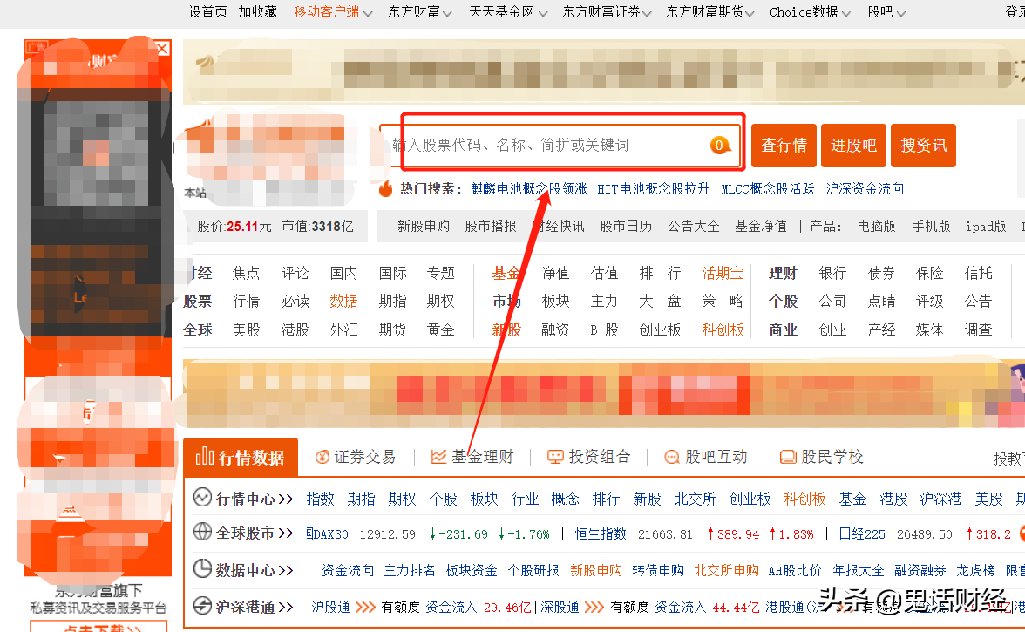
Task: Open 新股申购 in the quick links bar
Action: click(424, 226)
